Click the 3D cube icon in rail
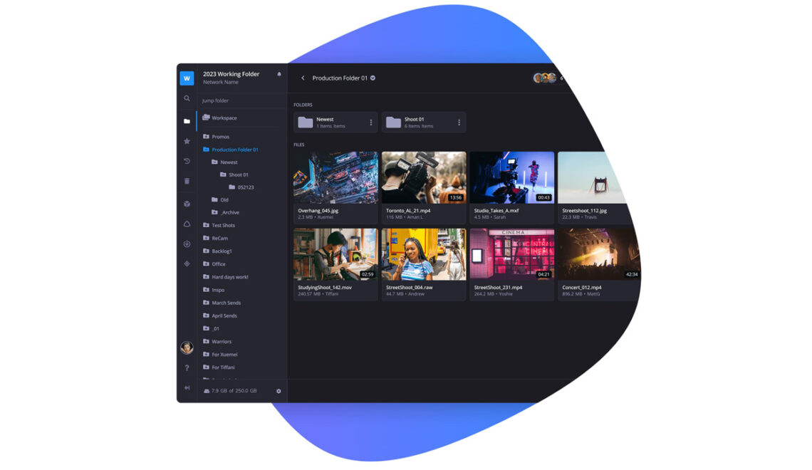 pyautogui.click(x=187, y=204)
